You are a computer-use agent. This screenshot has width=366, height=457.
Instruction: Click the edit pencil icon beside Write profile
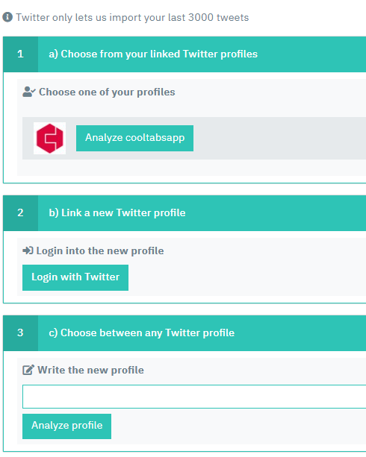pos(28,370)
